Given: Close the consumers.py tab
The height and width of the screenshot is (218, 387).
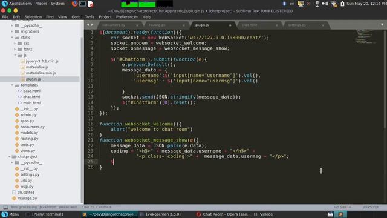Looking at the screenshot, I should click(137, 25).
